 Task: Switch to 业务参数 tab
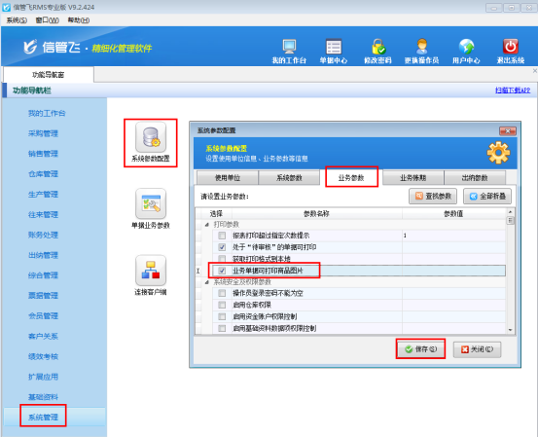(x=351, y=177)
